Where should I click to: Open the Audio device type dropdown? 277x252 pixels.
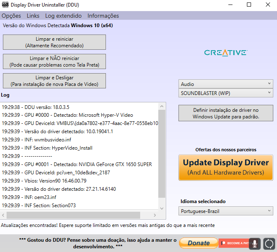tap(226, 84)
